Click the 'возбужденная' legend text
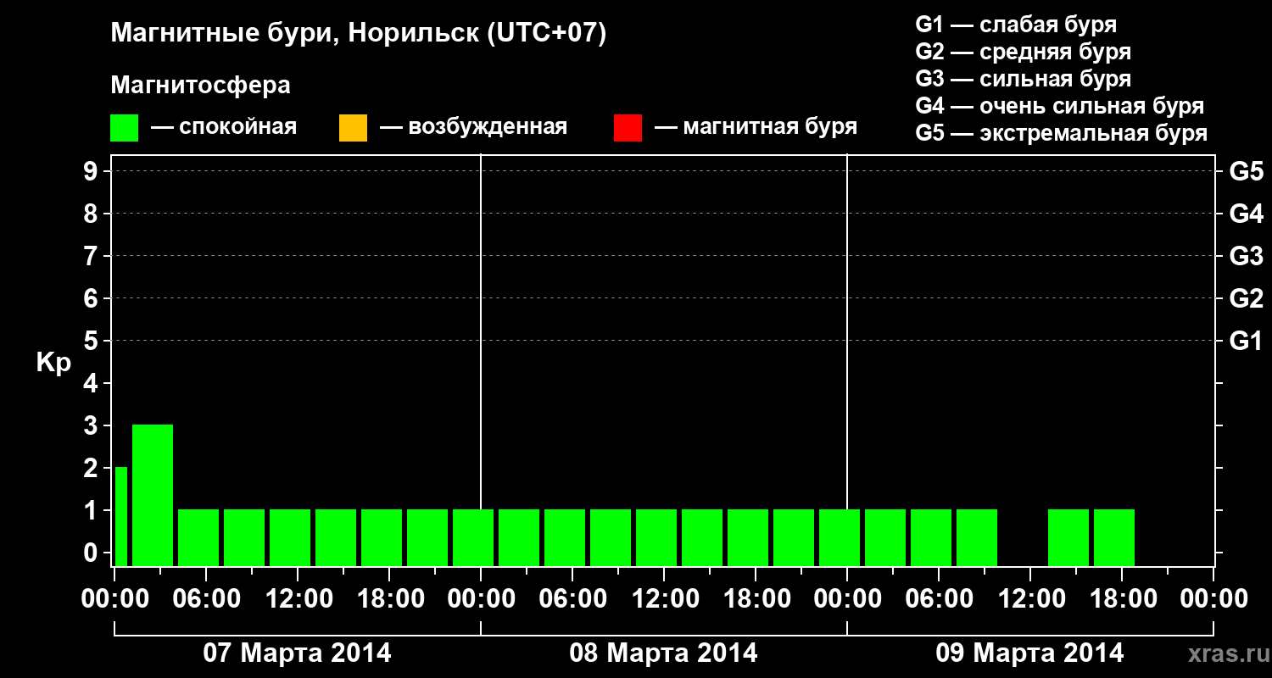 point(488,127)
